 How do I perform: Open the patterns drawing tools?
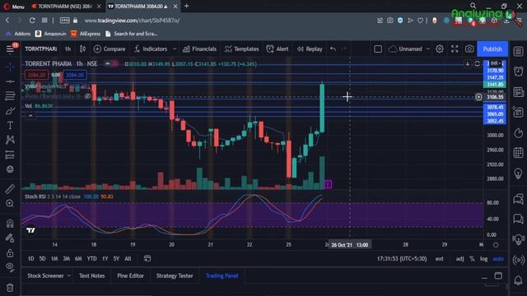coord(10,140)
